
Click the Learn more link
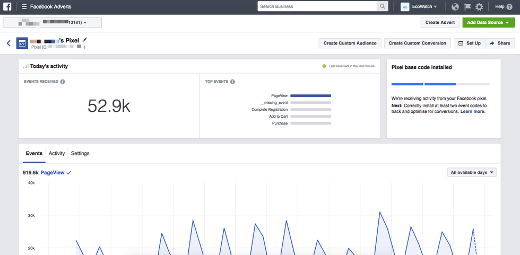pos(472,111)
